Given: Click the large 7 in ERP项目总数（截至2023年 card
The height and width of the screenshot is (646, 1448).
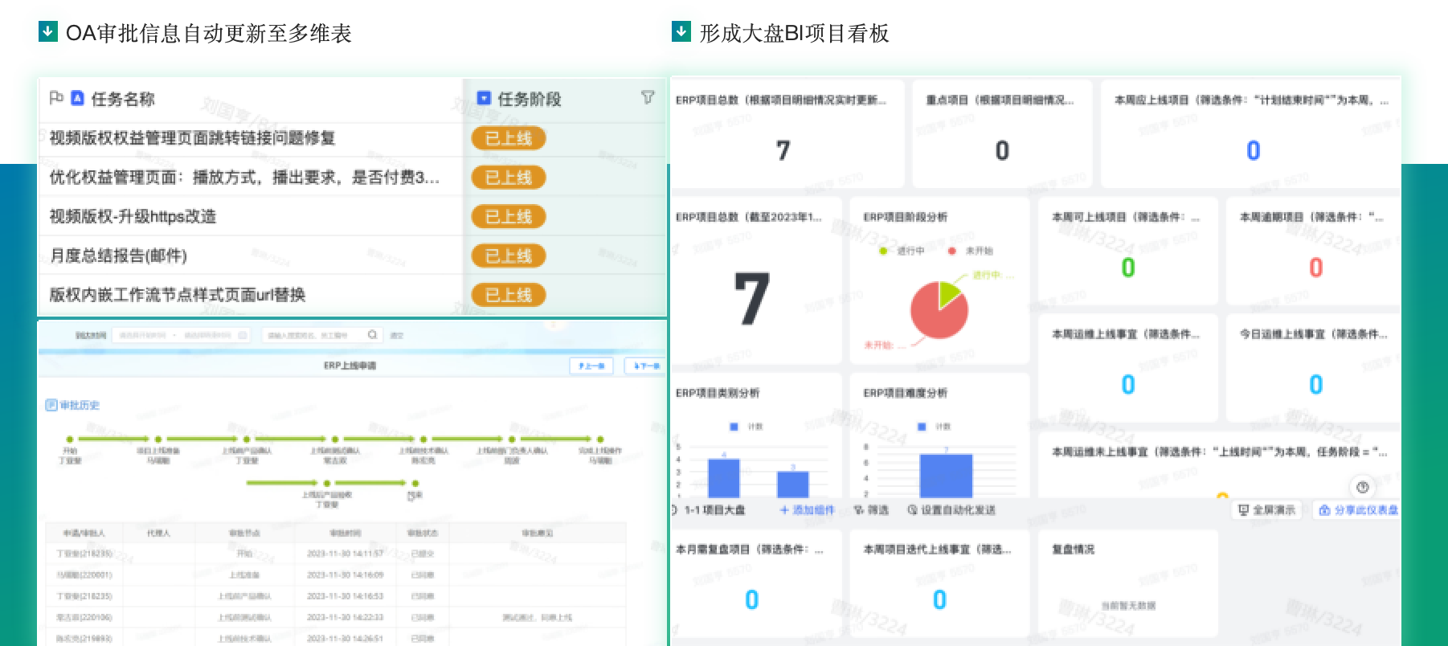Looking at the screenshot, I should pyautogui.click(x=751, y=299).
